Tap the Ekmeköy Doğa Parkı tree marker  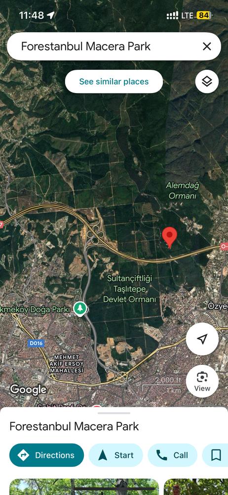(x=80, y=309)
